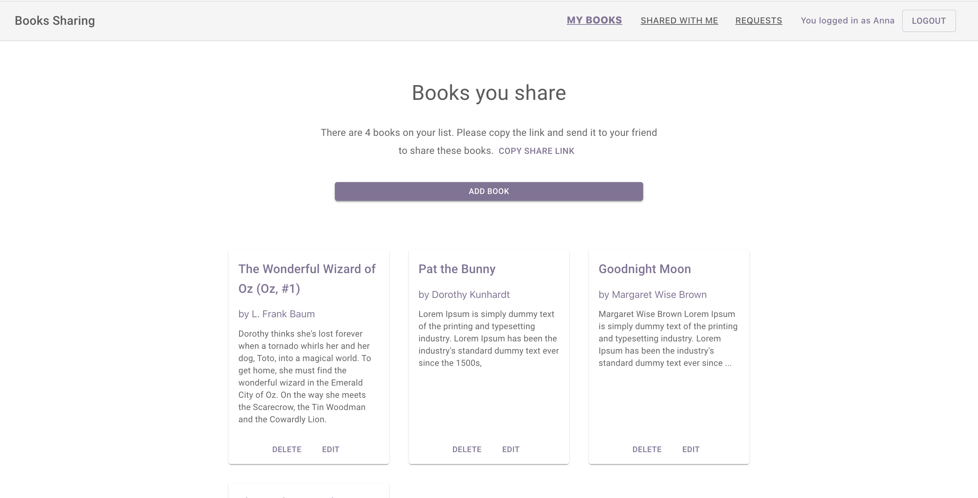The height and width of the screenshot is (498, 978).
Task: Open the Goodnight Moon title
Action: coord(644,269)
